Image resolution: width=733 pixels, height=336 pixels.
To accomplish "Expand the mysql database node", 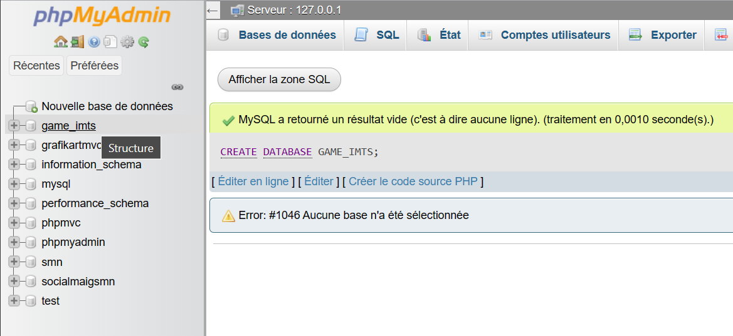I will 14,184.
